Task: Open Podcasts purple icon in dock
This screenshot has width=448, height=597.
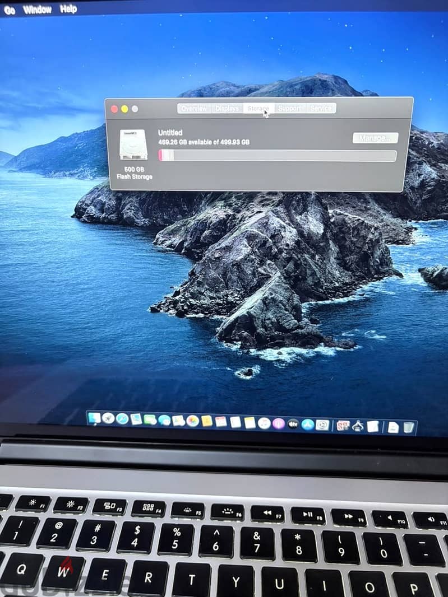Action: (x=279, y=423)
